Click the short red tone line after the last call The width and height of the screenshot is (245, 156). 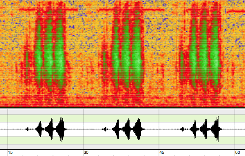point(236,11)
